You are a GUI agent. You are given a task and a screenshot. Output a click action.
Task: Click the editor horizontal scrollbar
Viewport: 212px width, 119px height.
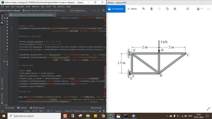[45, 101]
